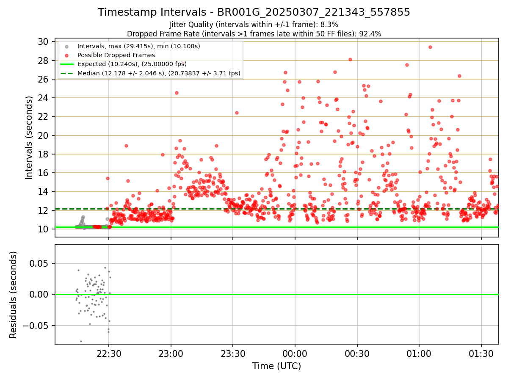Viewport: 508px width, 381px height.
Task: Click the residuals tick label '0.00'
Action: tap(39, 295)
